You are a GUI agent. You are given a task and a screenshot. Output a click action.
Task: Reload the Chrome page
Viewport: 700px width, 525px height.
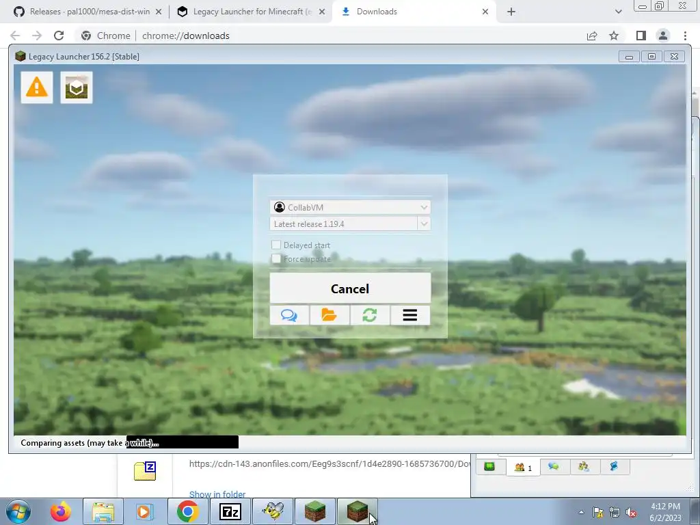(x=59, y=36)
